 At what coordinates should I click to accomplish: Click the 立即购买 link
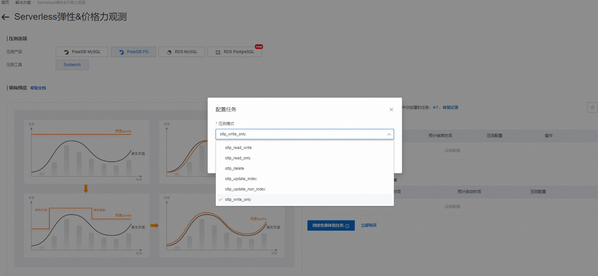(x=369, y=225)
